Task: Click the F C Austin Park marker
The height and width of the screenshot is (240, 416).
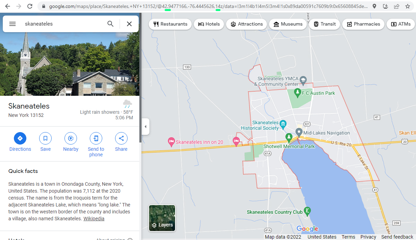Action: (x=297, y=93)
